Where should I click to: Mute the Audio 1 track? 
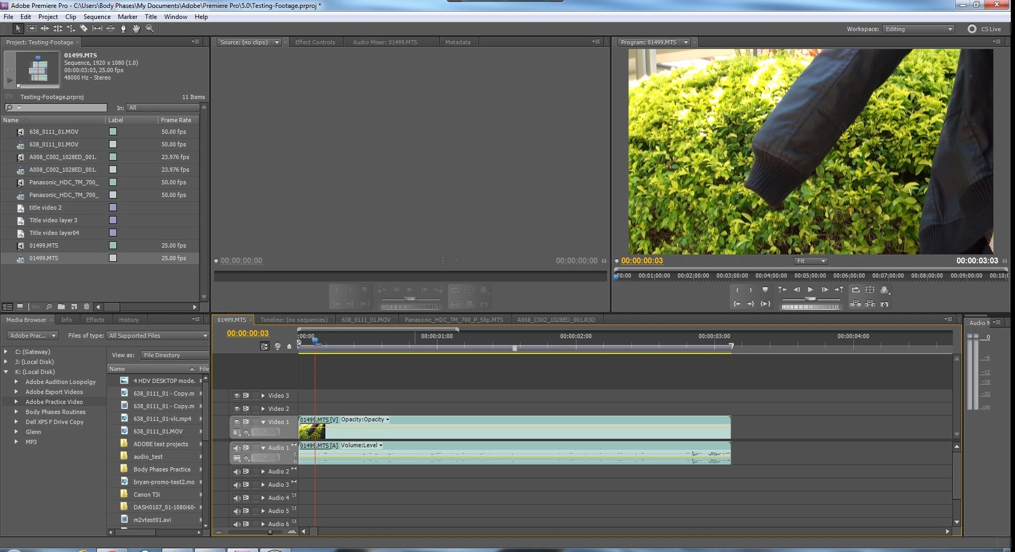pyautogui.click(x=237, y=448)
